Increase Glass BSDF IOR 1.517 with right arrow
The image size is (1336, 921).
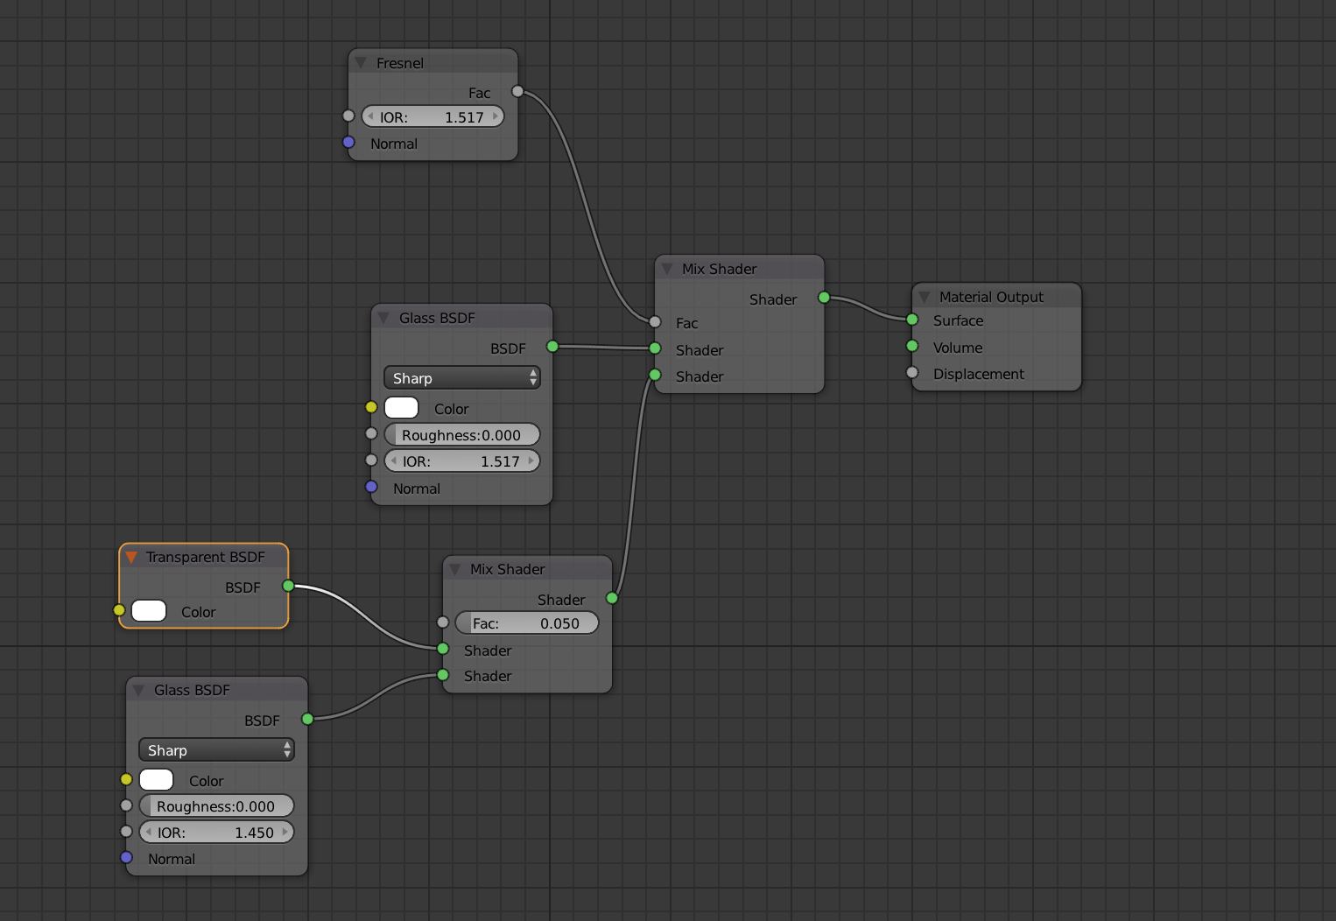tap(531, 460)
